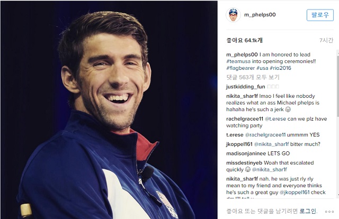Open missdestinyeb commenter profile
Viewport: 339px width, 219px height.
pos(244,163)
